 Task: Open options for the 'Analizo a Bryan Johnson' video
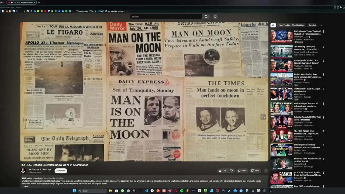click(323, 103)
